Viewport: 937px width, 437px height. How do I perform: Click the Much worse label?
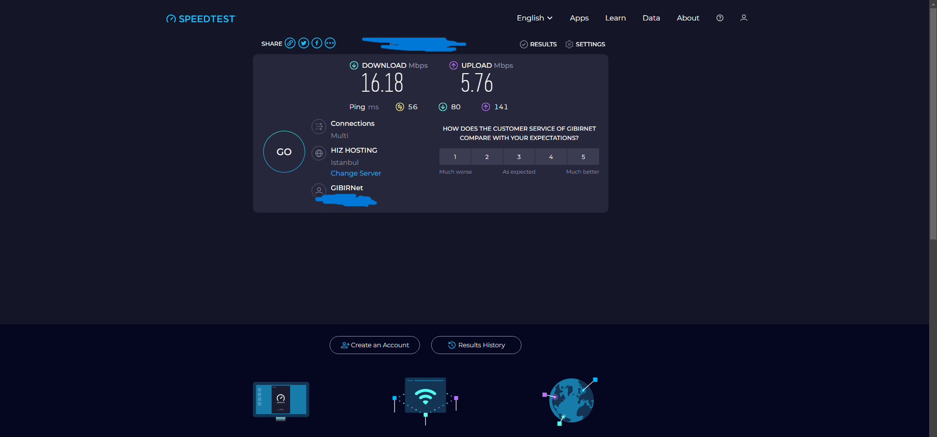[456, 172]
